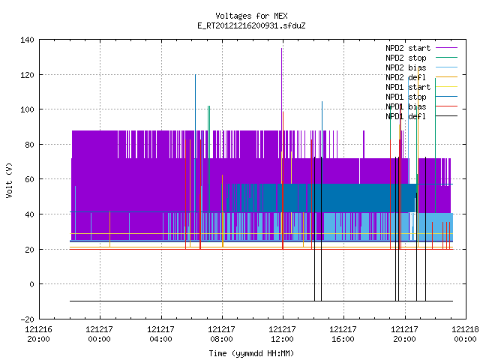The width and height of the screenshot is (480, 360).
Task: Click the flat black line at -10 V
Action: click(261, 301)
